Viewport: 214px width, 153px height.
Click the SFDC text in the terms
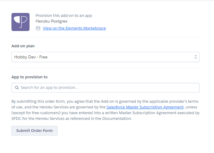click(x=17, y=119)
